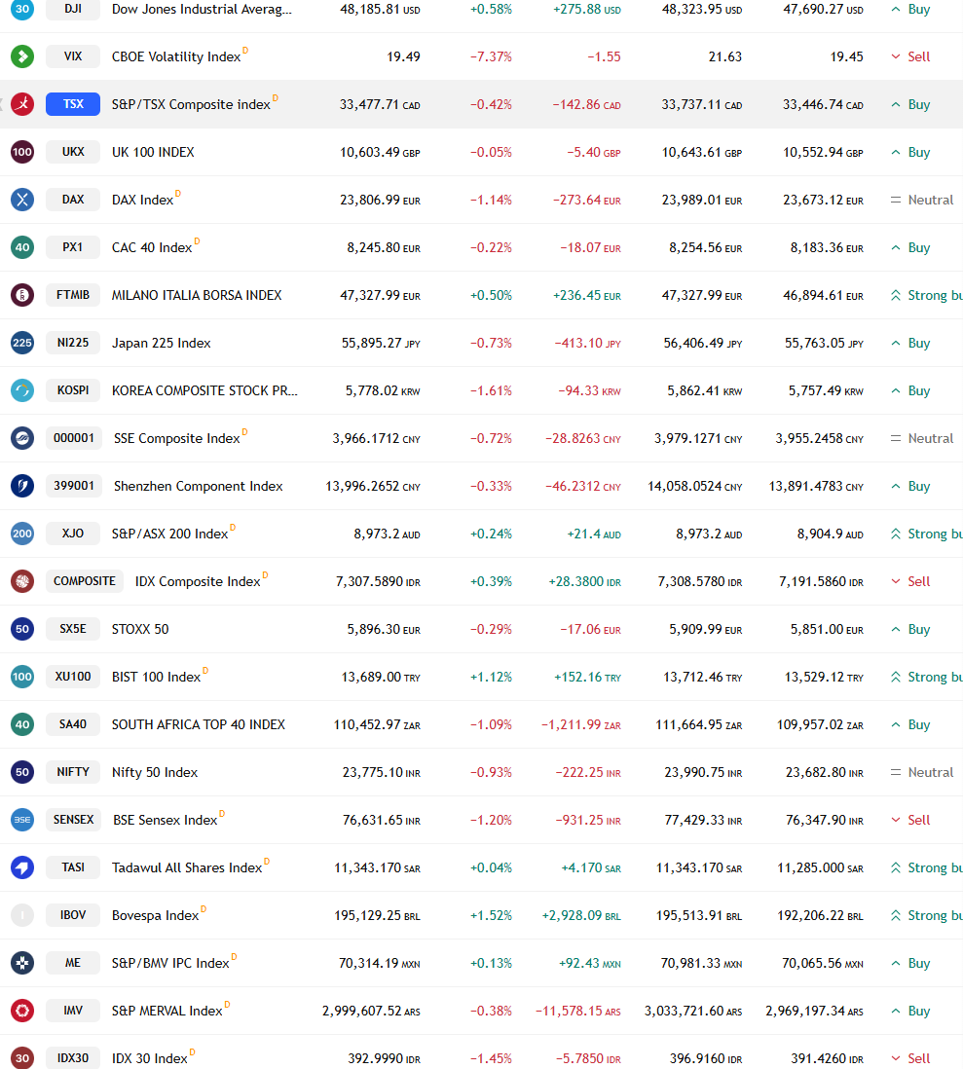Viewport: 963px width, 1069px height.
Task: Click the S&P/TSX Composite logo icon
Action: [x=22, y=103]
